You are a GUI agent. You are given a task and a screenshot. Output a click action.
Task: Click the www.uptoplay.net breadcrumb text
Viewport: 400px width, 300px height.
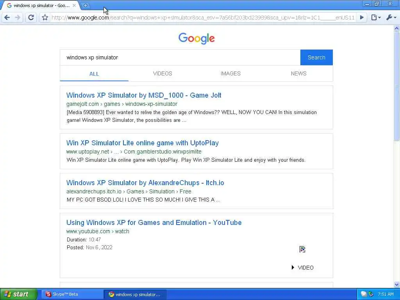(x=134, y=152)
